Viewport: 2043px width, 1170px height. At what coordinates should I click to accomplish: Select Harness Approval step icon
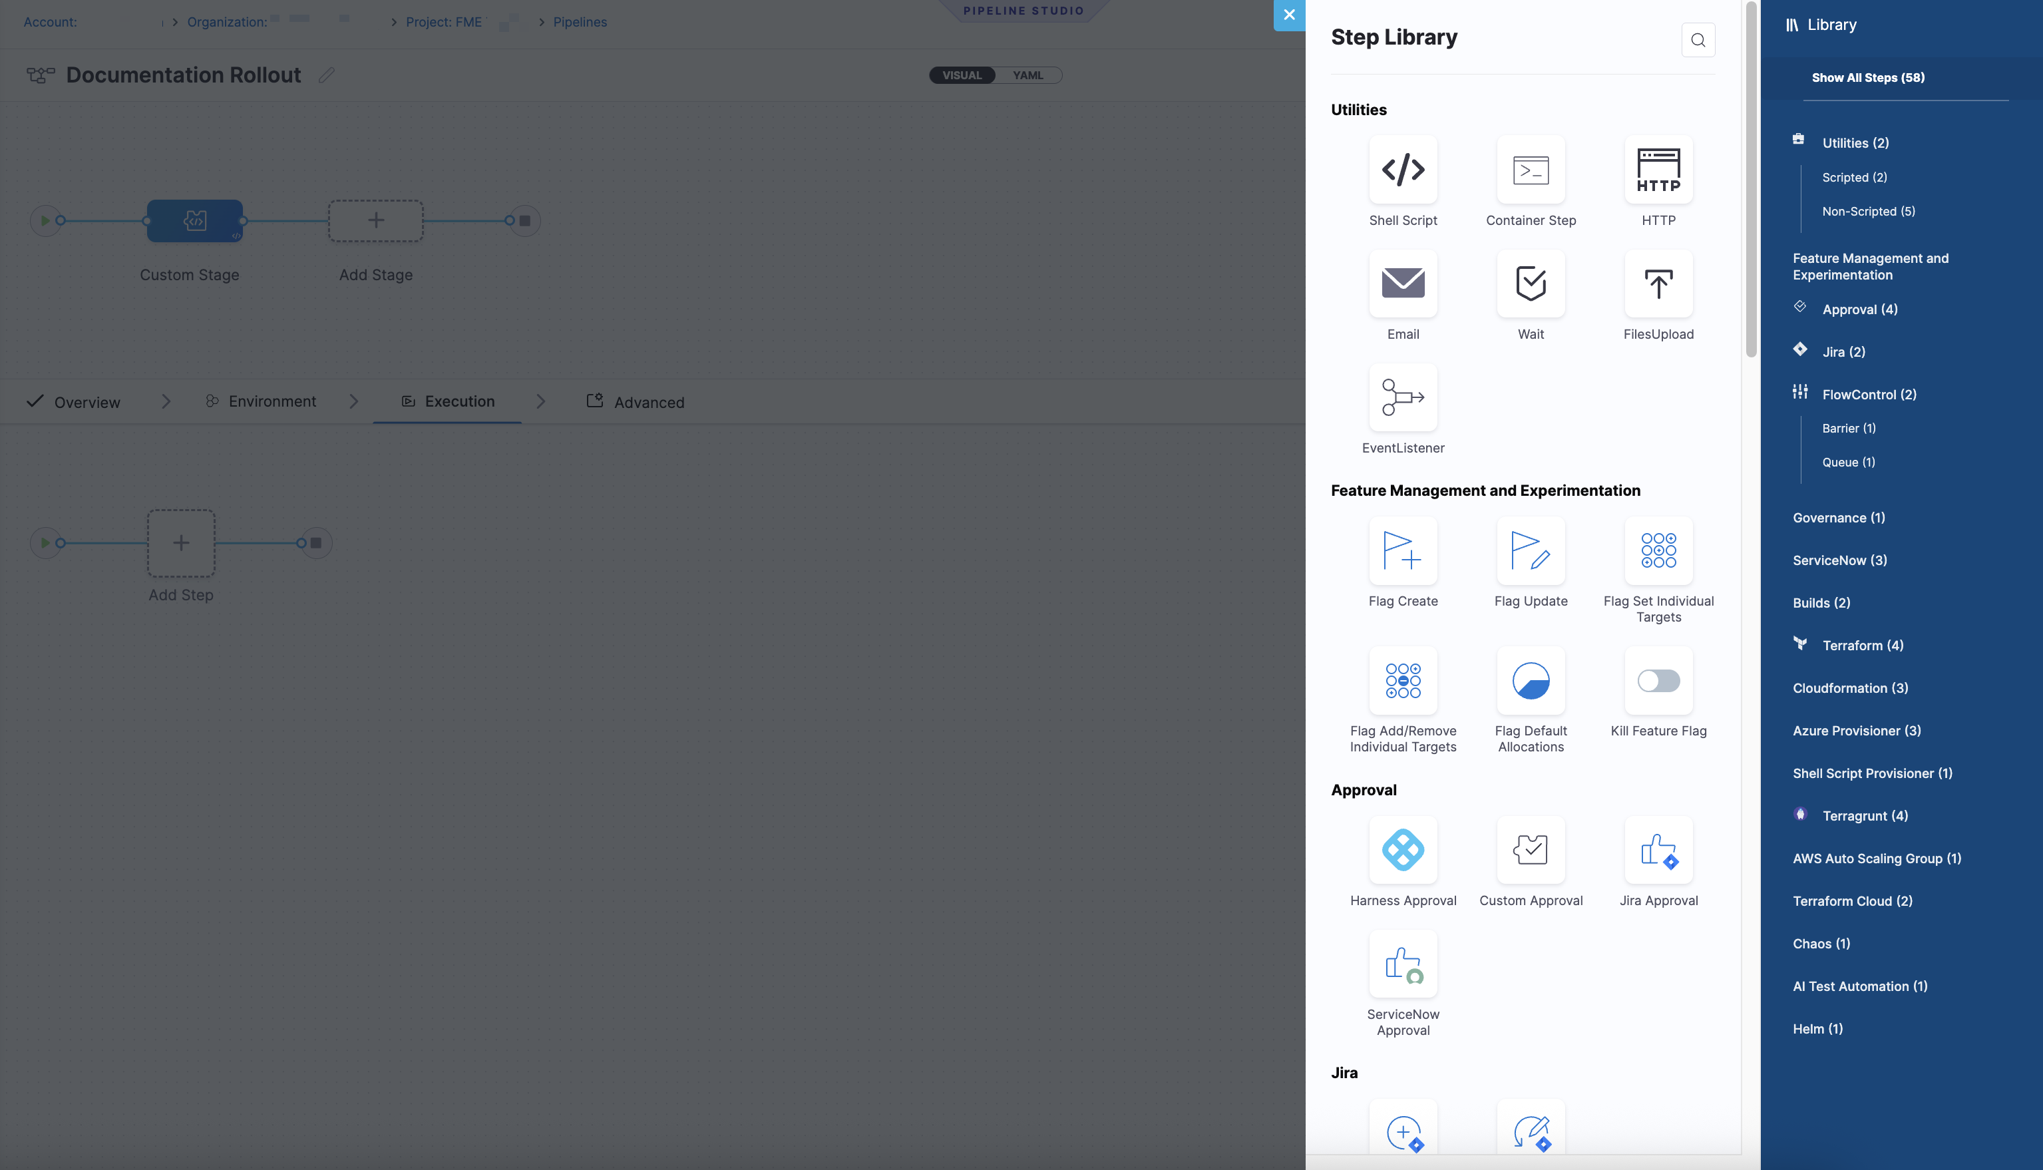pos(1403,850)
